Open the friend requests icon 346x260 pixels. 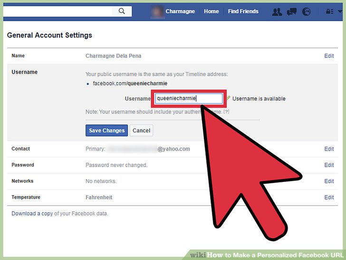277,11
